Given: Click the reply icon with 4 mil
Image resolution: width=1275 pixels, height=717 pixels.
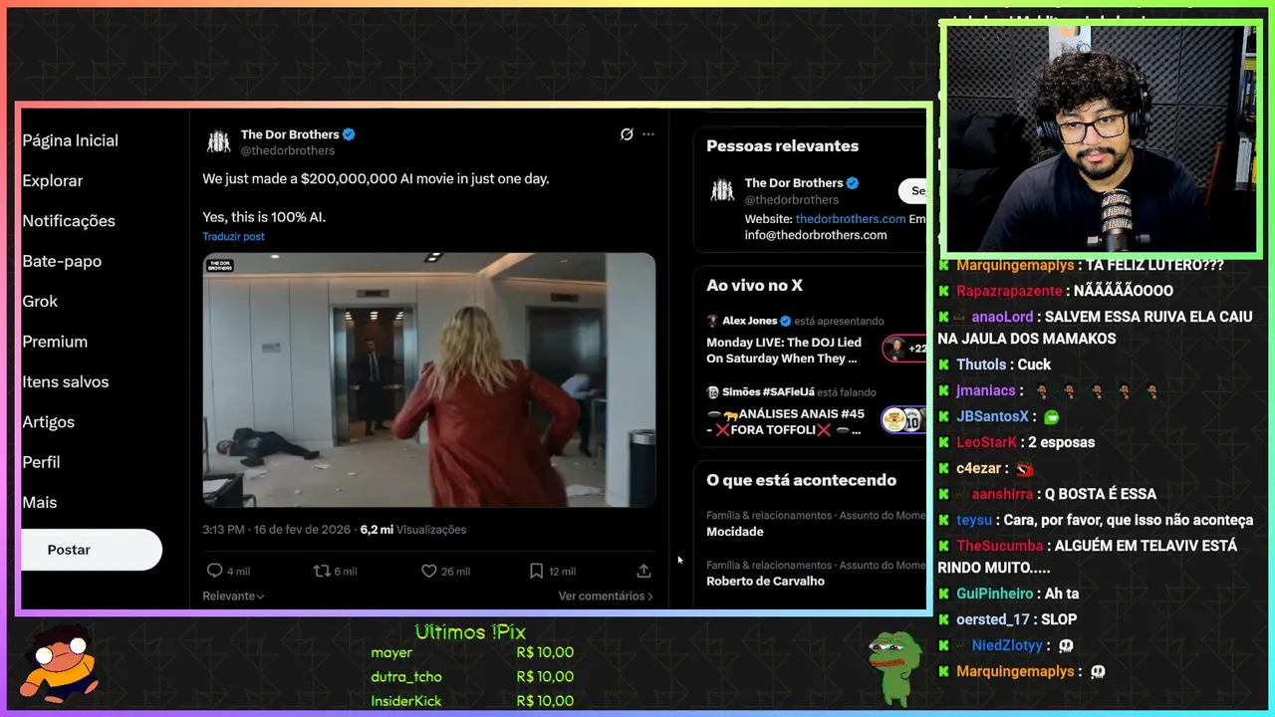Looking at the screenshot, I should 214,571.
